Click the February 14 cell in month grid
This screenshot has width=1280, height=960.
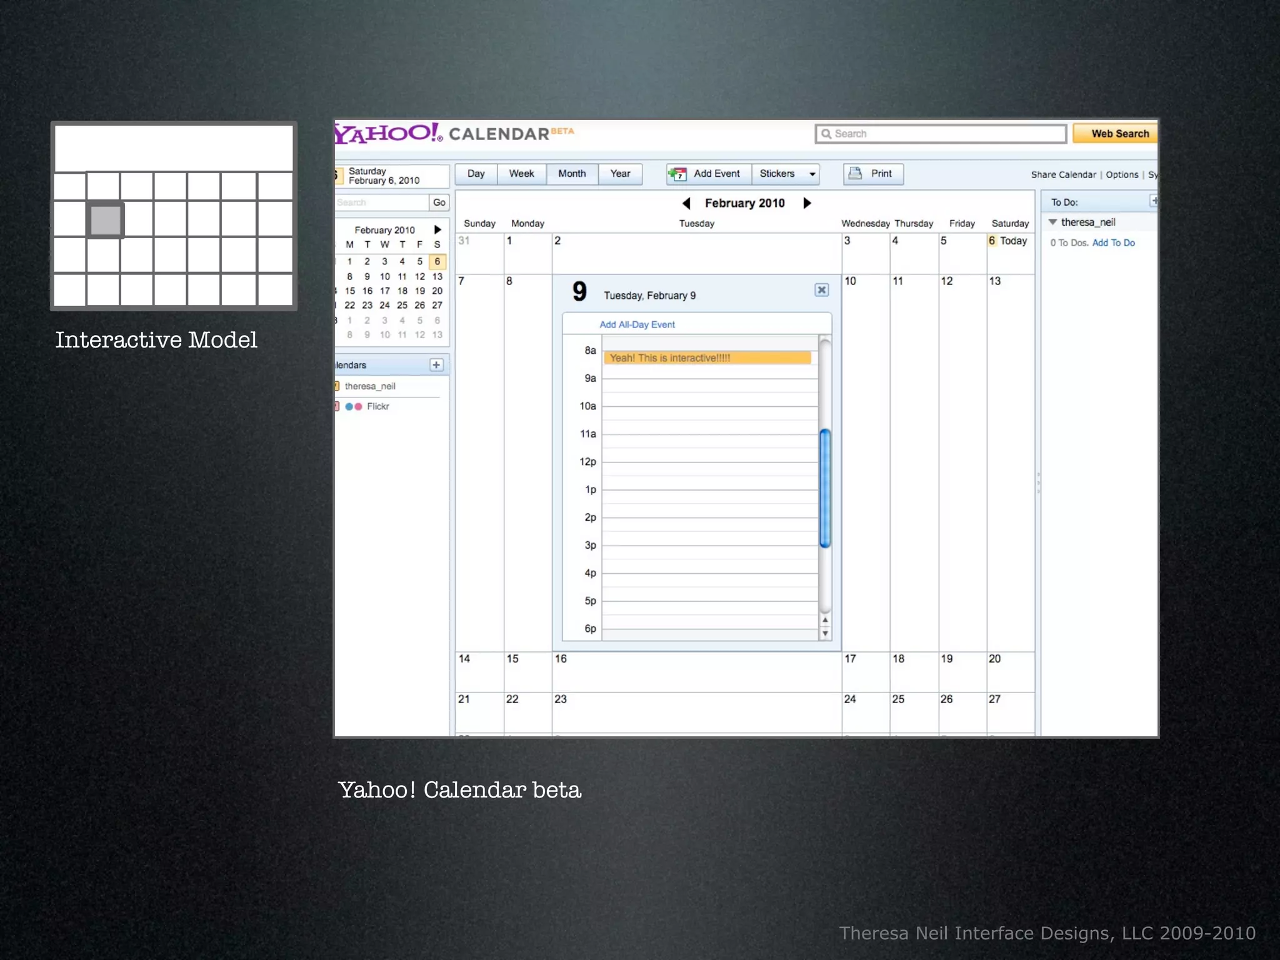479,672
